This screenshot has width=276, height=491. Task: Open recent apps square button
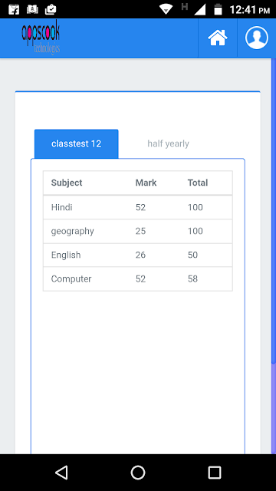pos(215,473)
